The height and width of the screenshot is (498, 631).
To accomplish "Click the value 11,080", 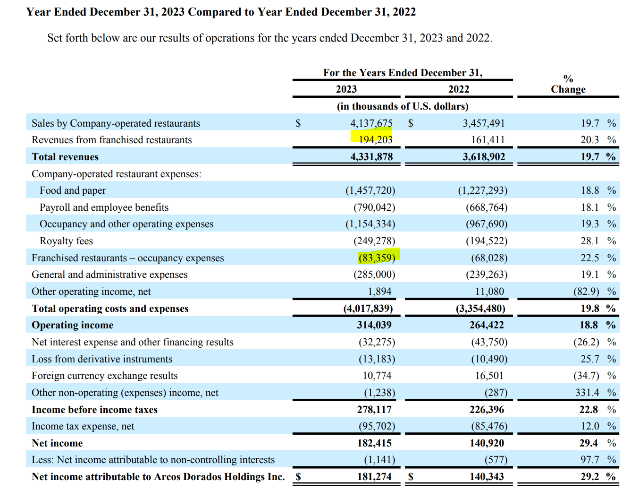I will click(x=489, y=292).
